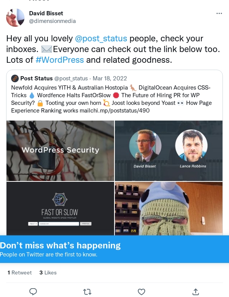Click the share upload icon
Image resolution: width=229 pixels, height=297 pixels.
point(195,292)
